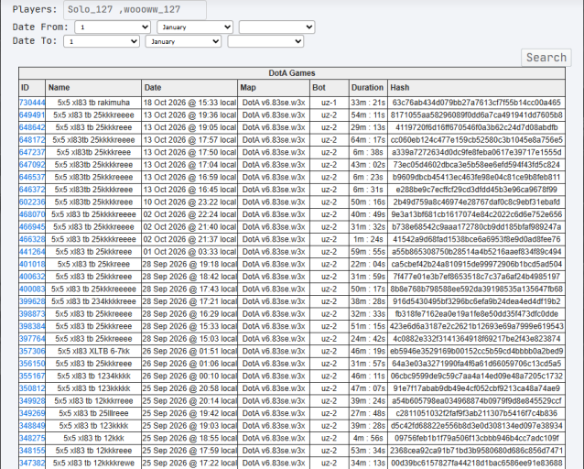This screenshot has height=469, width=584.
Task: Click the Search button
Action: pos(546,58)
